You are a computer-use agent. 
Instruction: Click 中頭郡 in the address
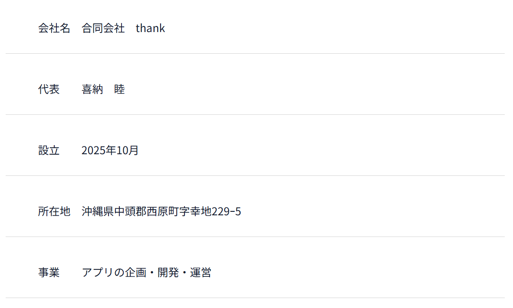pos(129,212)
